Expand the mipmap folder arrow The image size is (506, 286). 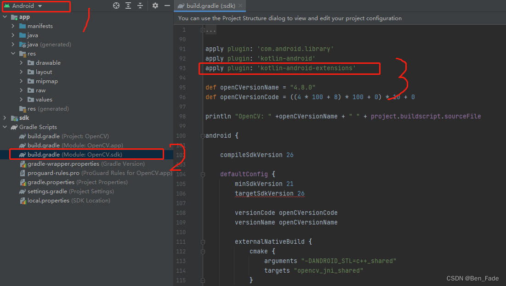21,81
